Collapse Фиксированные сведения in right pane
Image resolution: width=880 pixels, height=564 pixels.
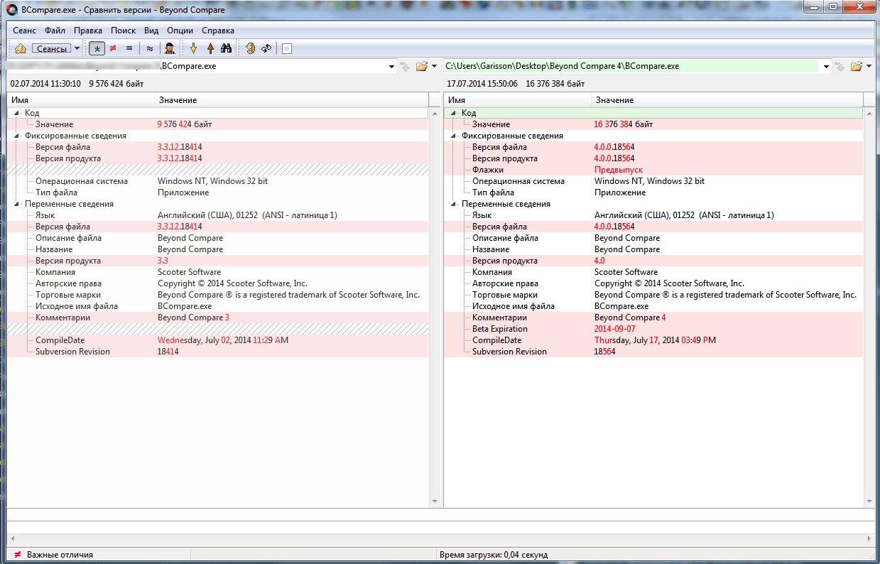453,136
